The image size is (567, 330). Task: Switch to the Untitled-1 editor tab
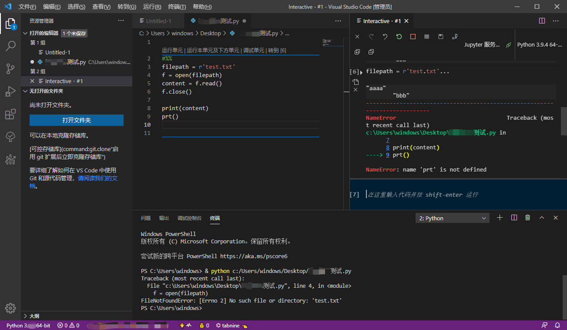(x=158, y=21)
